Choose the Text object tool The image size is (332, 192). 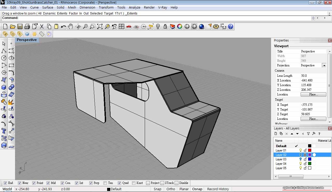[4, 131]
